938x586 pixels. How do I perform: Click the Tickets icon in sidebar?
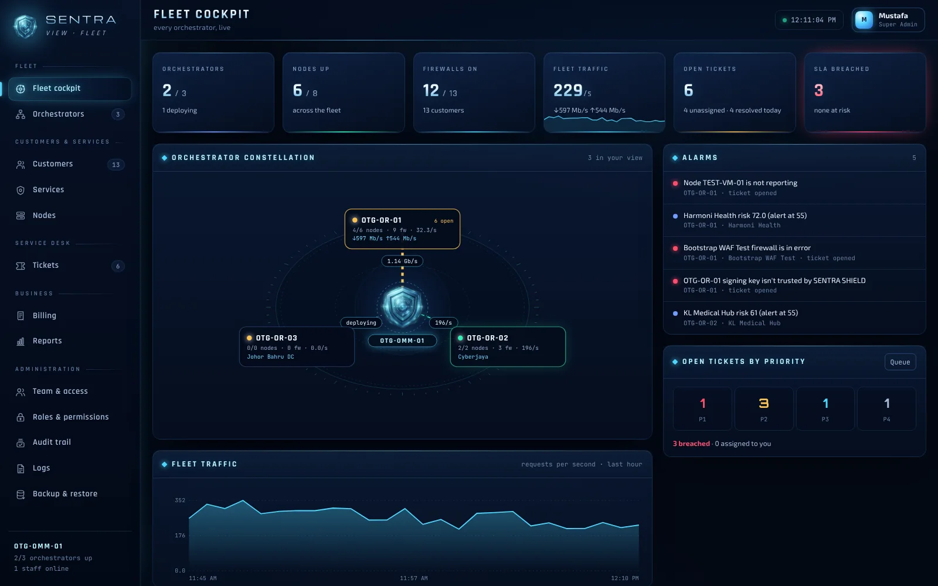[x=21, y=266]
